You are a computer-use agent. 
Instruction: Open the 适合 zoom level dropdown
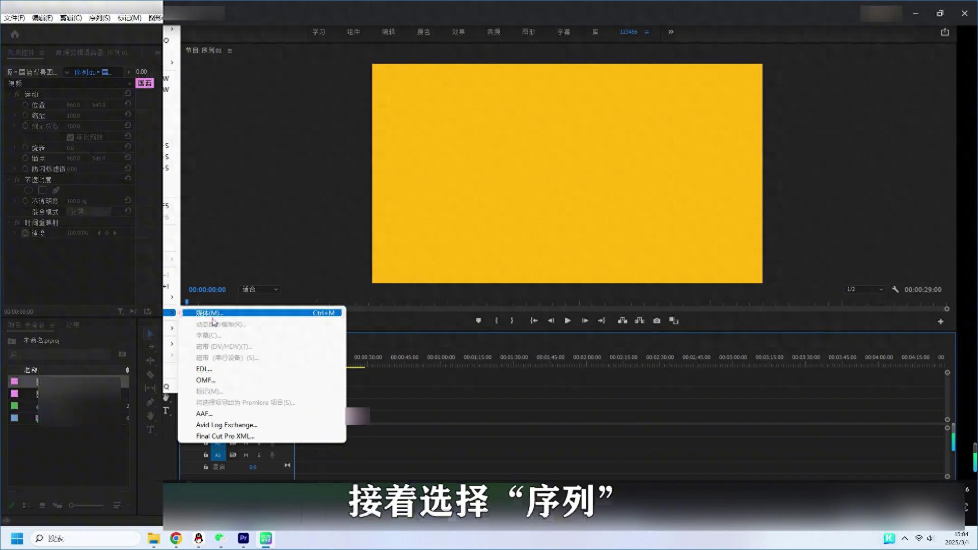pos(260,289)
